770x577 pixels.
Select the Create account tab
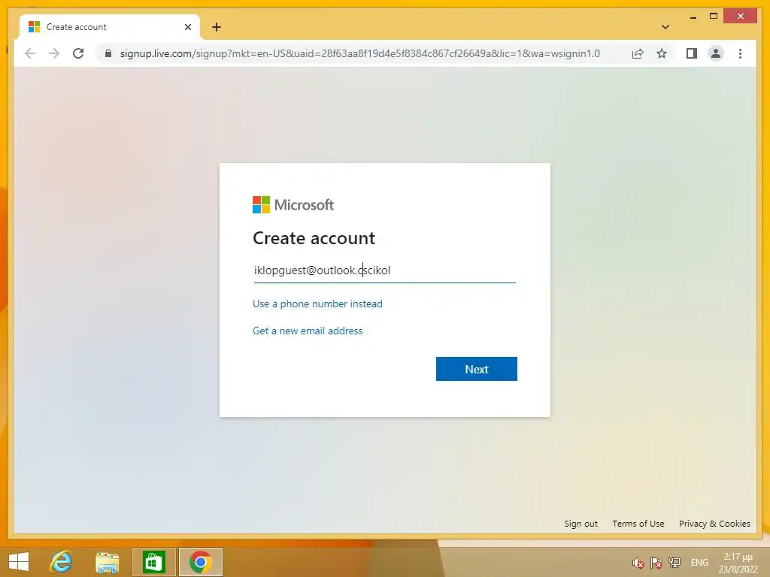(x=110, y=27)
